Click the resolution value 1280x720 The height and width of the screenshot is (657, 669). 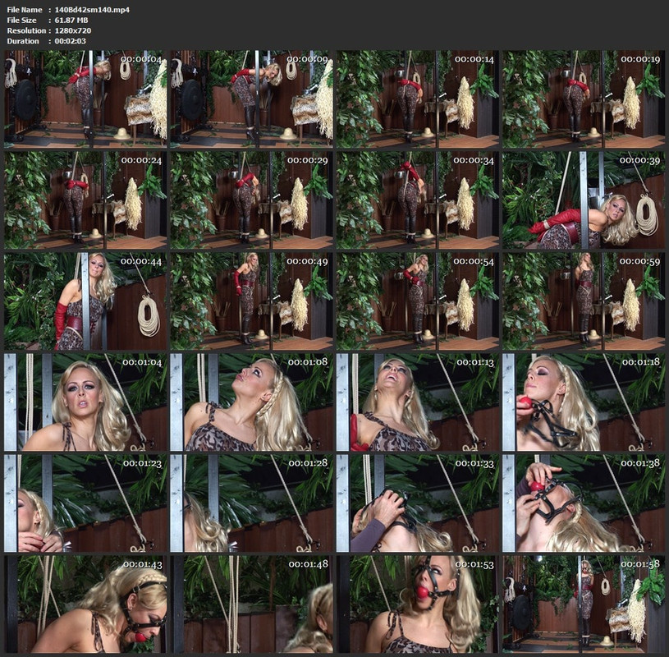tap(72, 30)
